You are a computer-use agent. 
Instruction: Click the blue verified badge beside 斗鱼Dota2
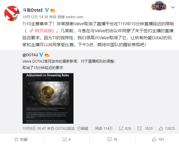coord(47,10)
